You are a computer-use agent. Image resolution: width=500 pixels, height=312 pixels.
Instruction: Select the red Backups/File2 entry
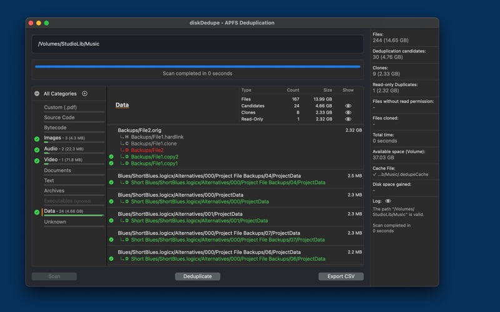point(147,150)
